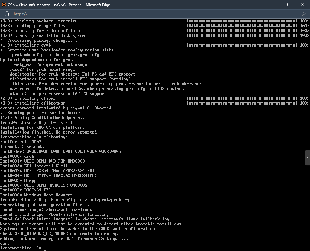This screenshot has height=251, width=310.
Task: Click the 'efibootmgr: For grub-install EFI support' line
Action: coord(70,79)
